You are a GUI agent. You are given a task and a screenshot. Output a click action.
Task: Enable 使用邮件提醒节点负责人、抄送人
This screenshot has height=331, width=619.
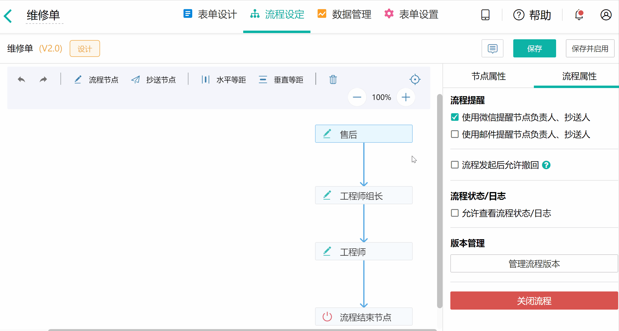point(455,134)
